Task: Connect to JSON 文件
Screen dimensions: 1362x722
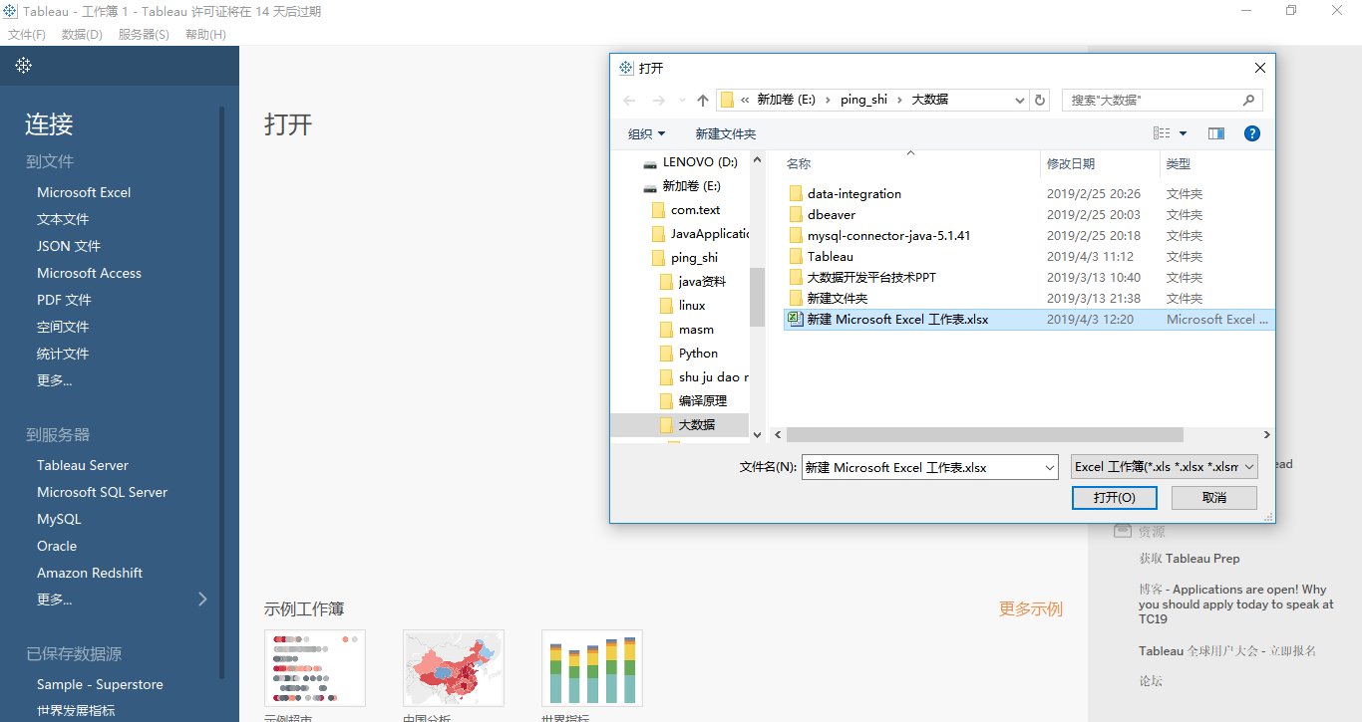Action: pos(69,246)
